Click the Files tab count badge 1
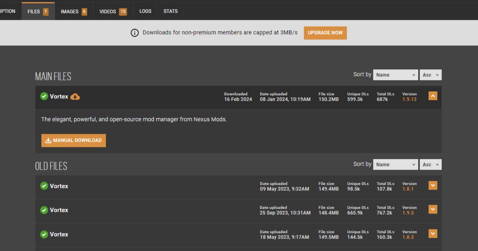This screenshot has width=478, height=251. point(46,12)
